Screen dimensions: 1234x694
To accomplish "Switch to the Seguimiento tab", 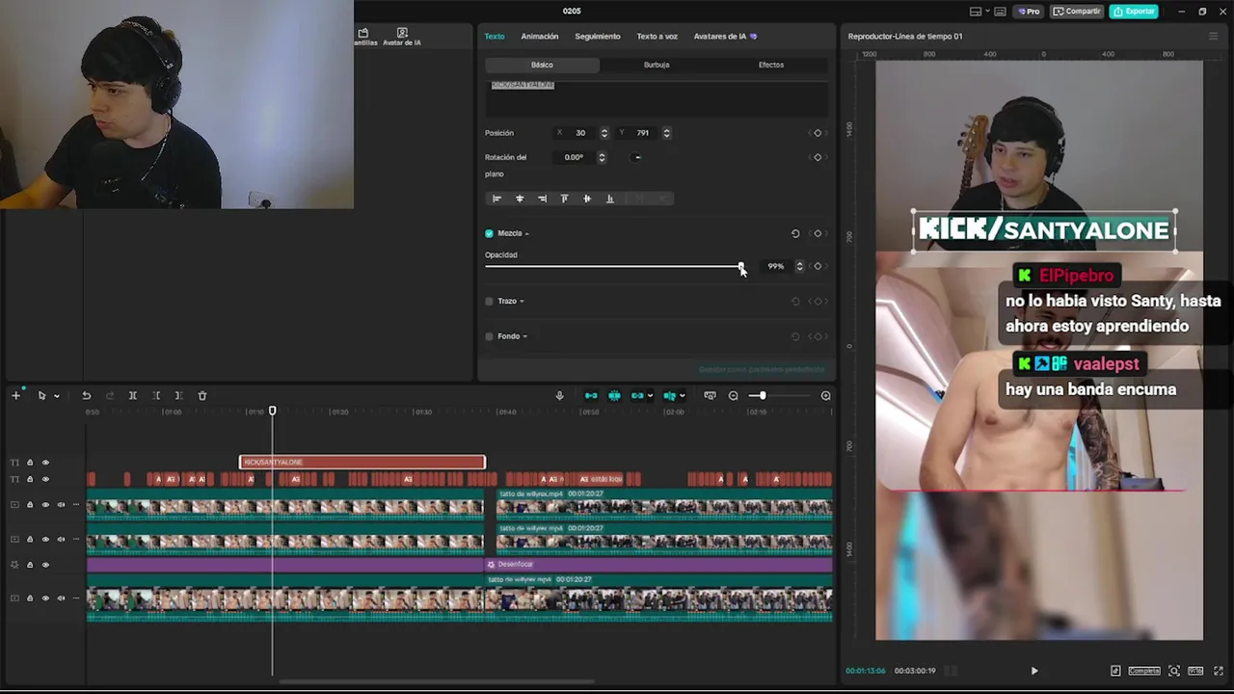I will click(598, 37).
